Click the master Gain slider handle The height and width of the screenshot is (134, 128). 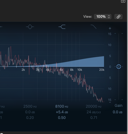coord(119,66)
